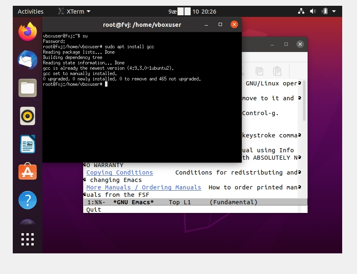Click the 0 upgraded, 0 newly installed line
Image resolution: width=357 pixels, height=274 pixels.
tap(122, 79)
